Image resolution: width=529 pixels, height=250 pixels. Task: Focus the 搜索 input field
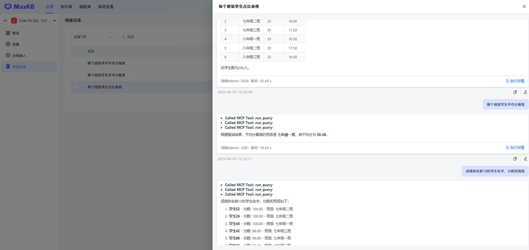click(148, 37)
